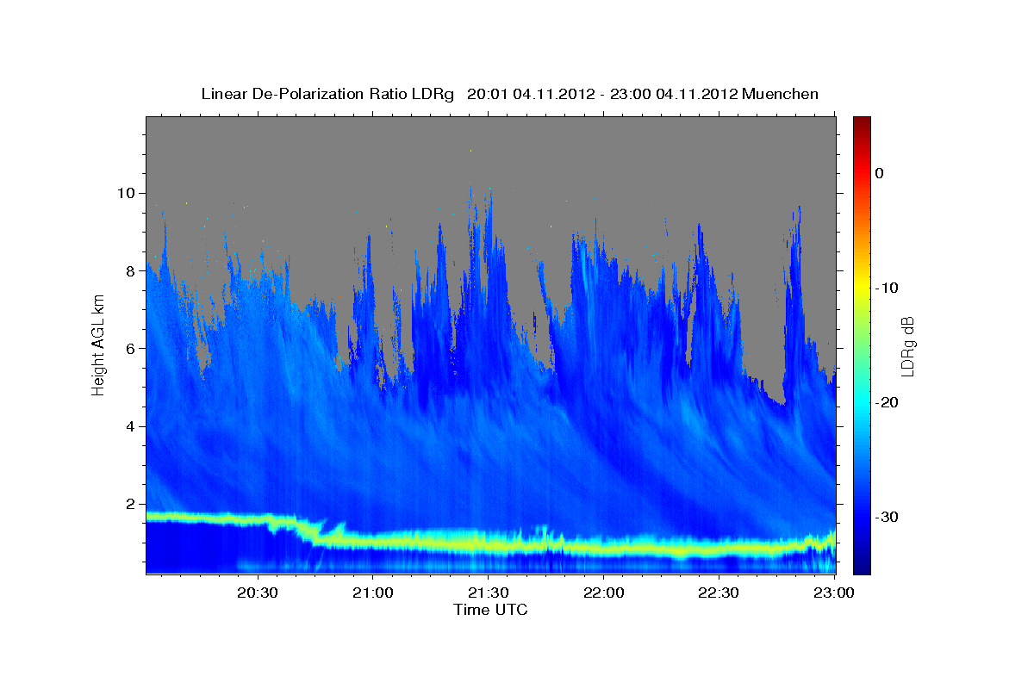The width and height of the screenshot is (1034, 689).
Task: Click the 'LDRg dB' colorbar label
Action: point(907,346)
